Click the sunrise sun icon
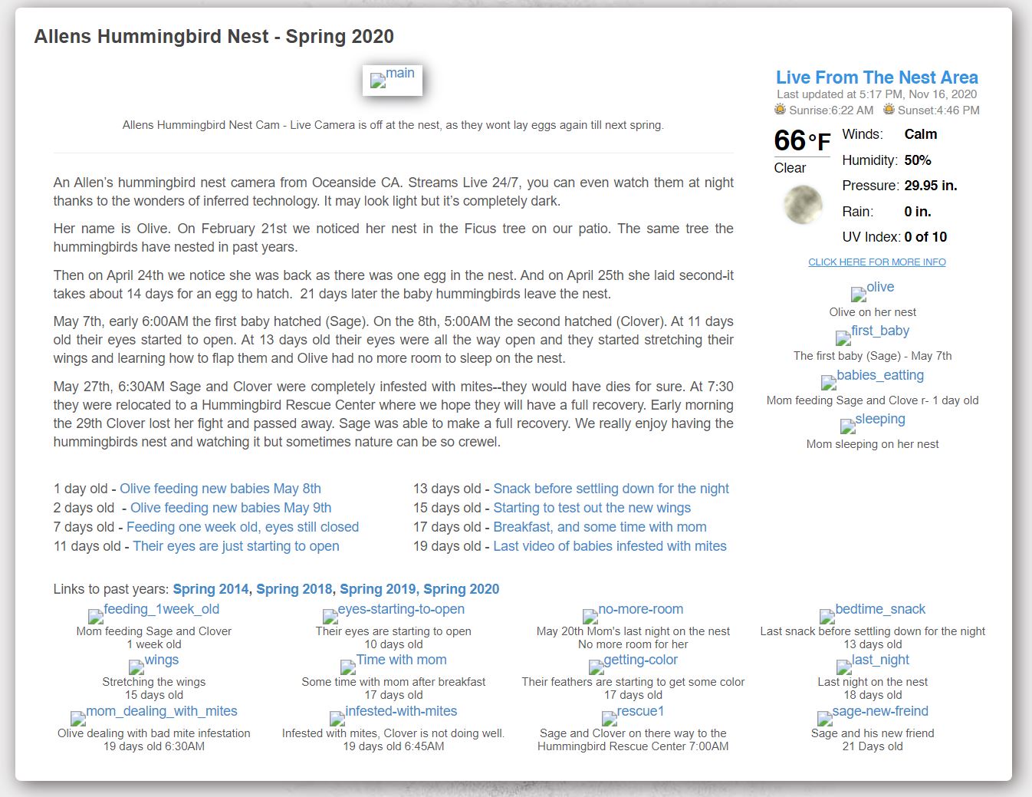Screen dimensions: 1032x797 click(x=780, y=110)
